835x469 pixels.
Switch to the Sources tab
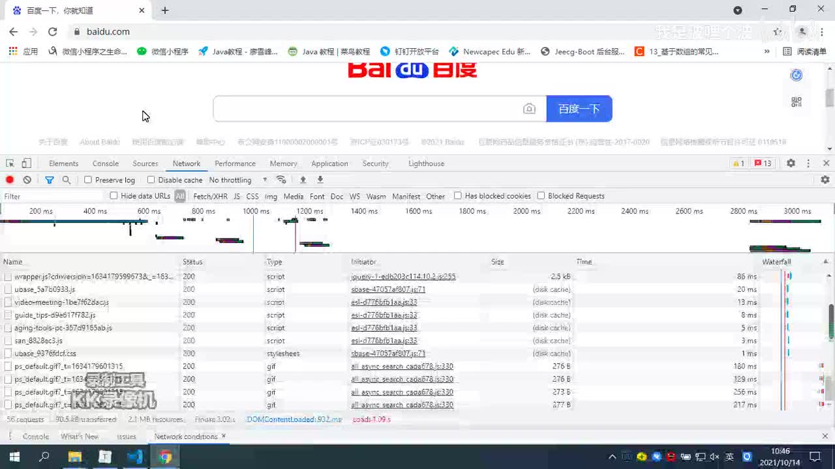tap(145, 163)
